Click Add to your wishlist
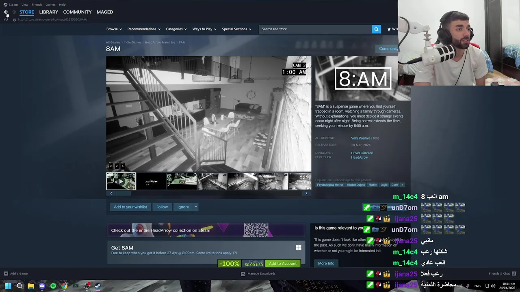This screenshot has height=292, width=520. (130, 207)
